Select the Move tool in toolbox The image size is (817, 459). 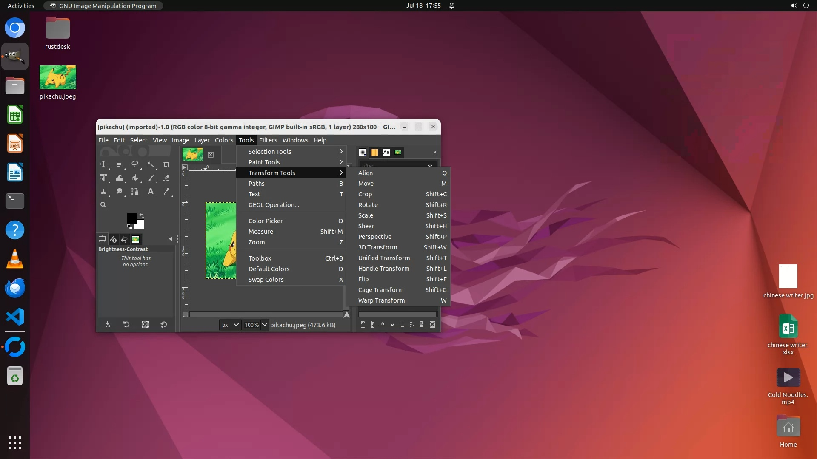point(103,164)
